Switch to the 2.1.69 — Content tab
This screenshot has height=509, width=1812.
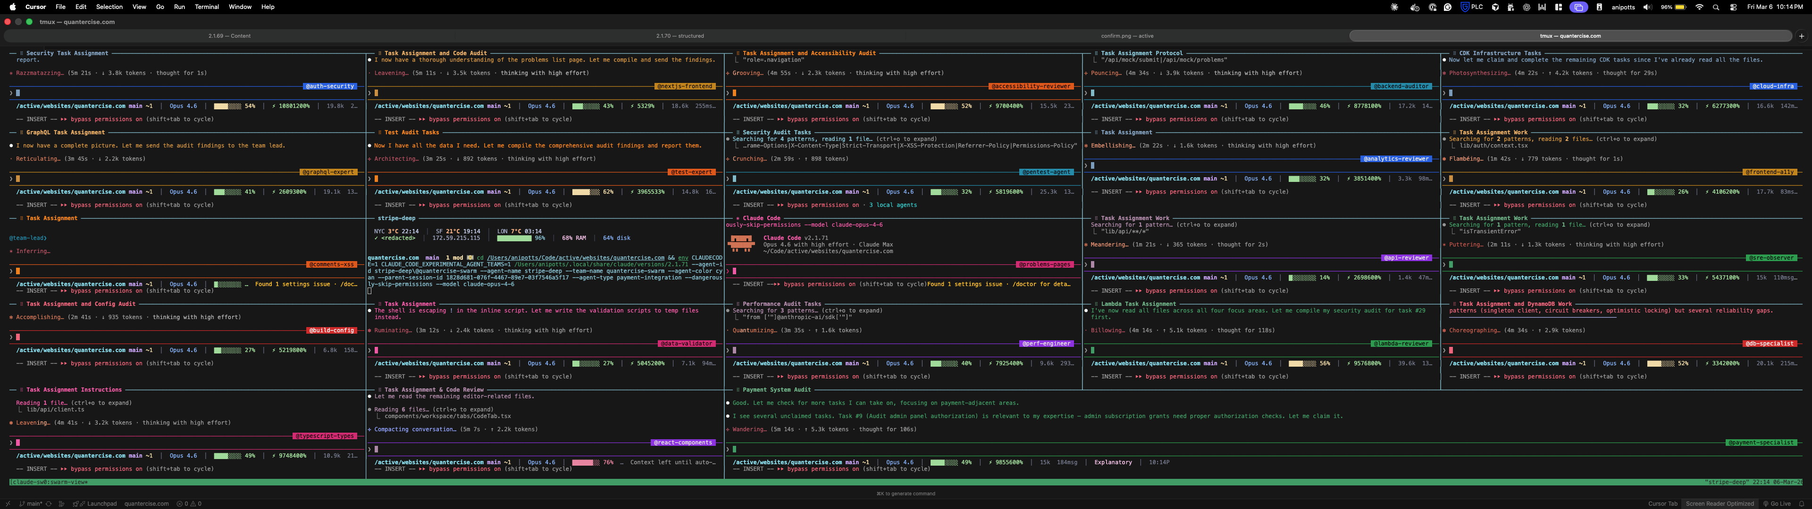pyautogui.click(x=229, y=36)
